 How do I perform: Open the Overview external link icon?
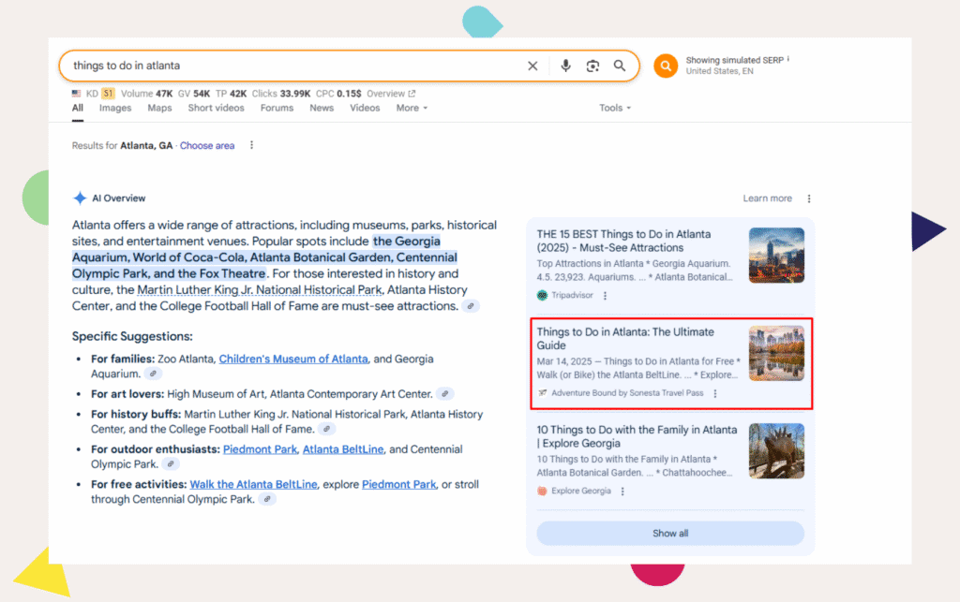[412, 94]
